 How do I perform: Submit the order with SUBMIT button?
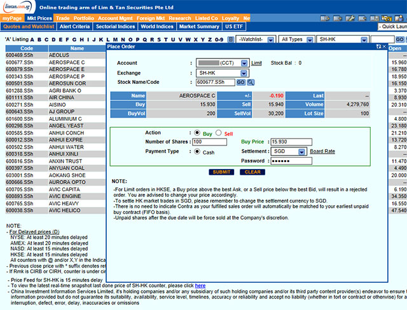pos(221,172)
